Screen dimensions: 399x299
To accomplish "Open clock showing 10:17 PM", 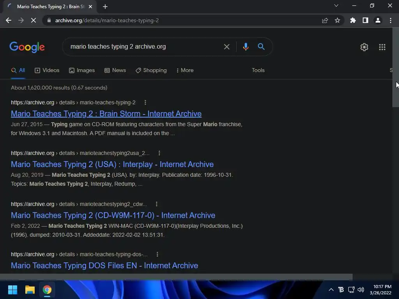I will (x=380, y=290).
